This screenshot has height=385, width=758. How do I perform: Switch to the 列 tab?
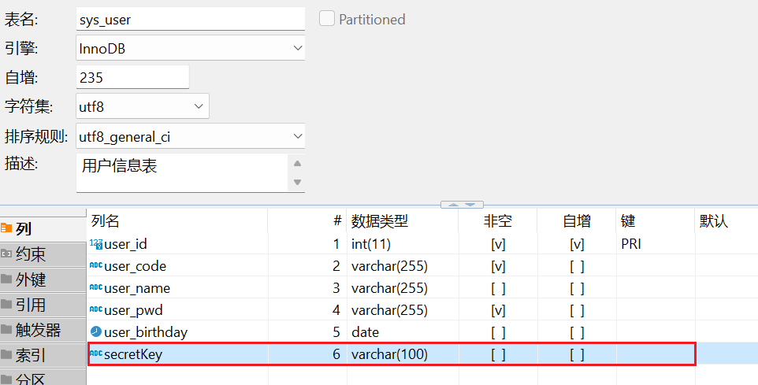[43, 228]
